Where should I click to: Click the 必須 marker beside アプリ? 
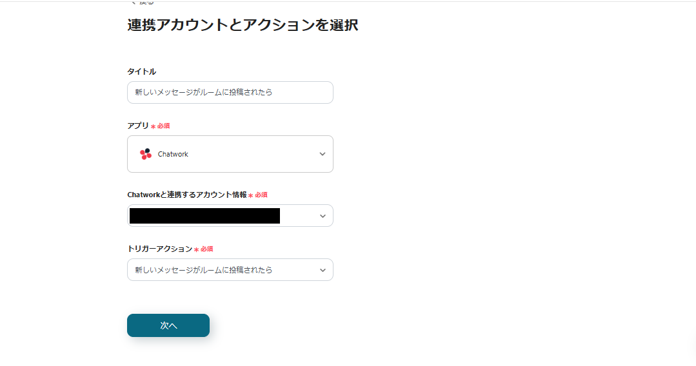click(x=164, y=126)
